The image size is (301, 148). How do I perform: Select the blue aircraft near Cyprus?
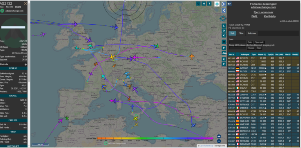pos(194,125)
